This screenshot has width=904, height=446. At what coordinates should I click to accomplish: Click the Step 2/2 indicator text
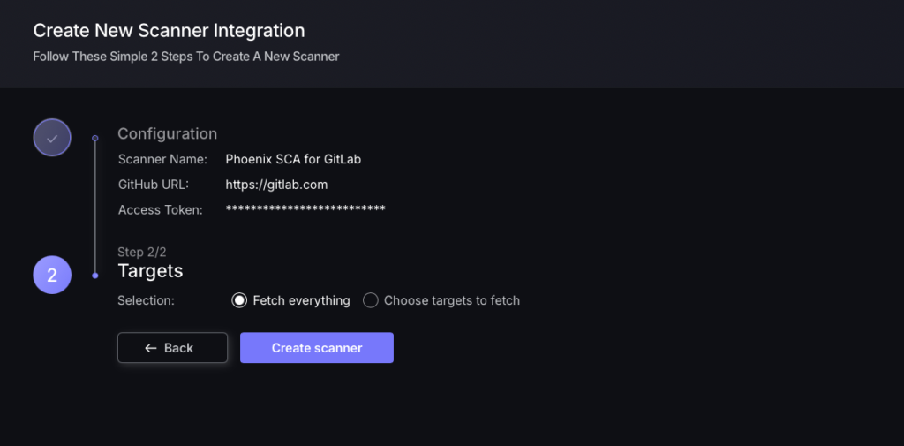tap(142, 252)
